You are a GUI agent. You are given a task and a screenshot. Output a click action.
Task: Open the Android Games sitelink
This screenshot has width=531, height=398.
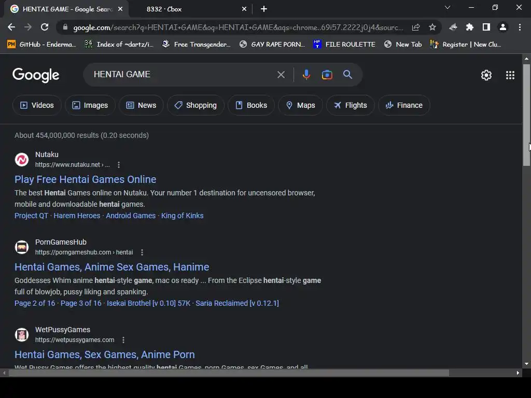pos(131,216)
